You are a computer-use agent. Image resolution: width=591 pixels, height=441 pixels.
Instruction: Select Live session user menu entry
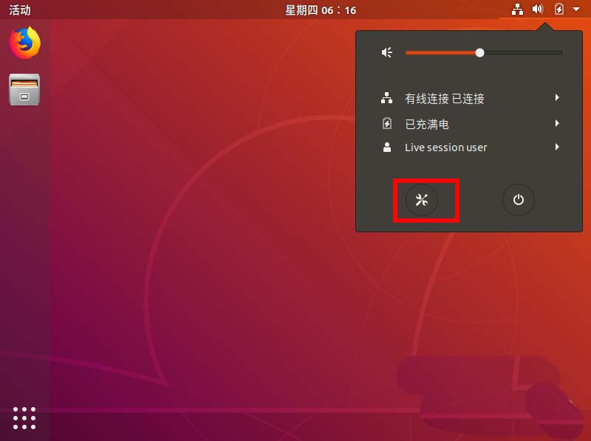click(469, 147)
